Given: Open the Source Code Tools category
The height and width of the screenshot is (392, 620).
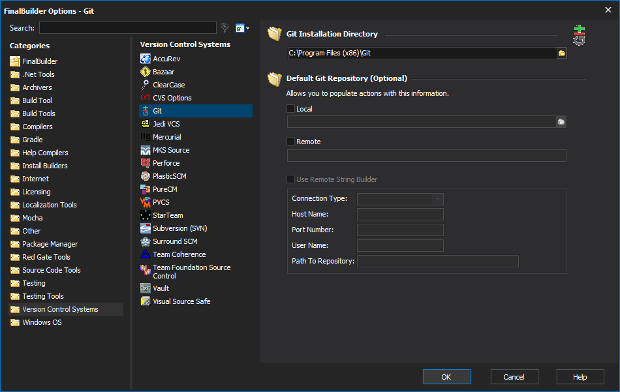Looking at the screenshot, I should pyautogui.click(x=52, y=270).
